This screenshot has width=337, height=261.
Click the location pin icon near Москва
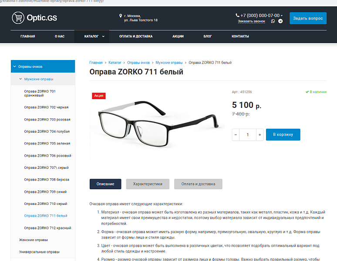pos(121,16)
